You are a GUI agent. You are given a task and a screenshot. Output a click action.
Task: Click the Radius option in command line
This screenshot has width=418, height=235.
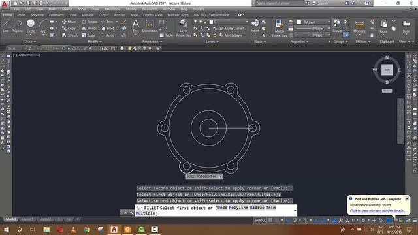[257, 208]
